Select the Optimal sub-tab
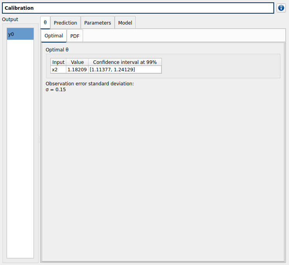 pyautogui.click(x=54, y=36)
